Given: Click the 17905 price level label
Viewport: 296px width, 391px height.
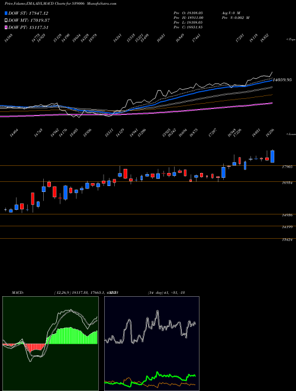Looking at the screenshot, I should pos(287,167).
